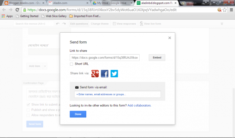
Task: Click the redo arrow in form toolbar
Action: (64, 24)
